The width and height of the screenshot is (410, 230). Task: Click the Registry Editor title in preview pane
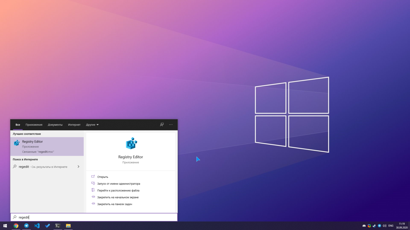click(x=131, y=157)
